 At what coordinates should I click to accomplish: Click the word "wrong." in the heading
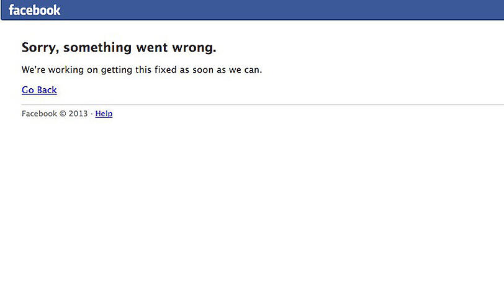194,48
